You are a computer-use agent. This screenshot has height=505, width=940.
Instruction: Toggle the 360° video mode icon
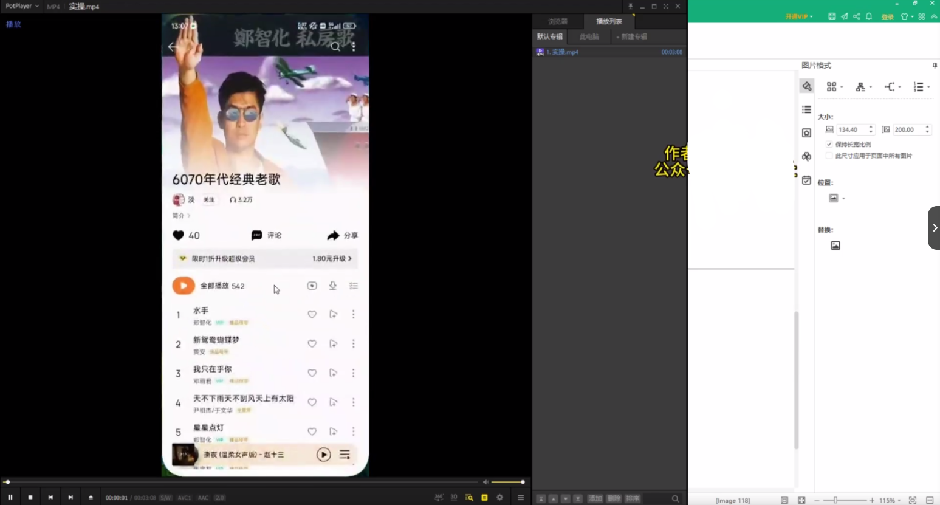click(x=439, y=497)
